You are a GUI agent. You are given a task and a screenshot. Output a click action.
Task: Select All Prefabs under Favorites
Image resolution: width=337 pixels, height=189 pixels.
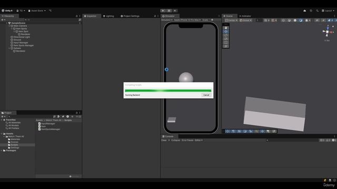click(x=13, y=128)
